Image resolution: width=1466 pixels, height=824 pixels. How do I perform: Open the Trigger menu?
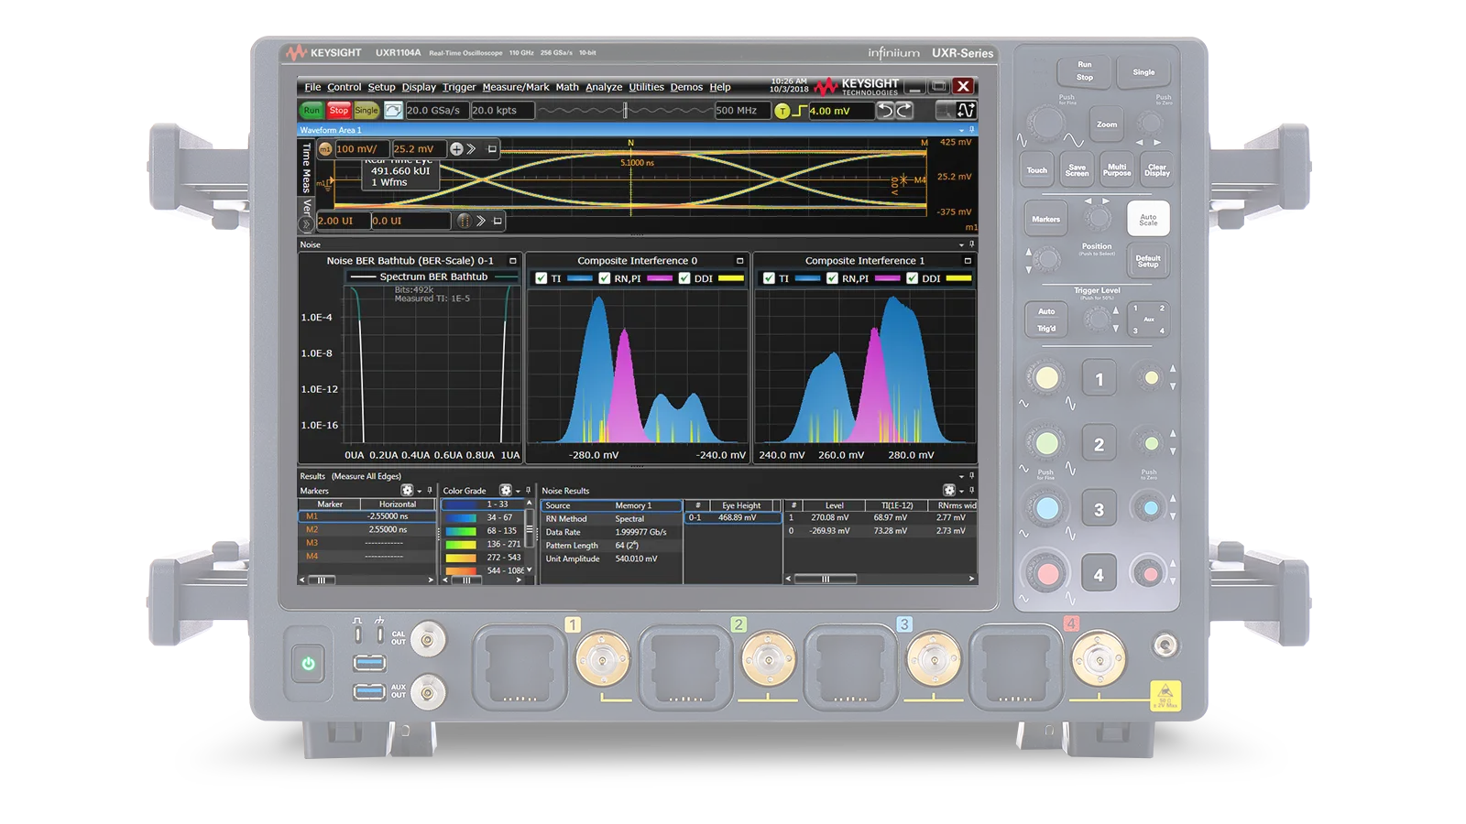coord(459,88)
